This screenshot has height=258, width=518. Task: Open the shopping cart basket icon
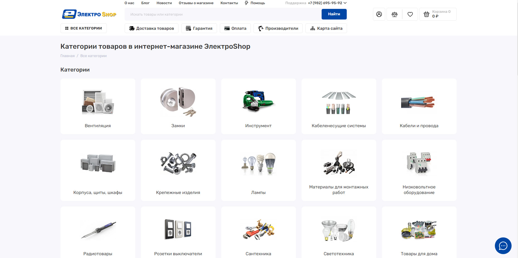pos(427,14)
